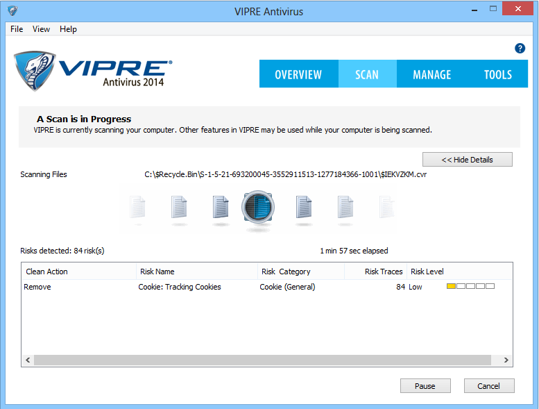The image size is (539, 409).
Task: Click the Hide Details button
Action: [467, 160]
